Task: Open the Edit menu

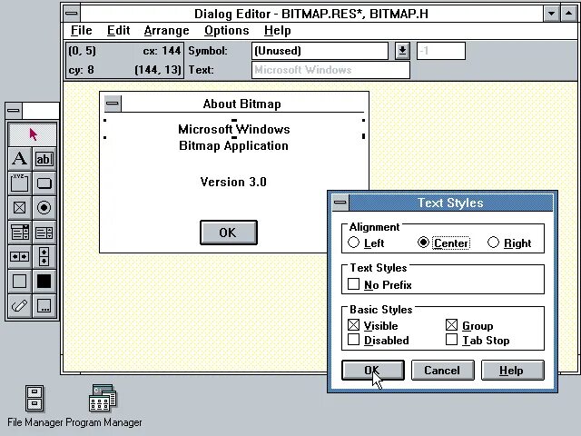Action: 118,30
